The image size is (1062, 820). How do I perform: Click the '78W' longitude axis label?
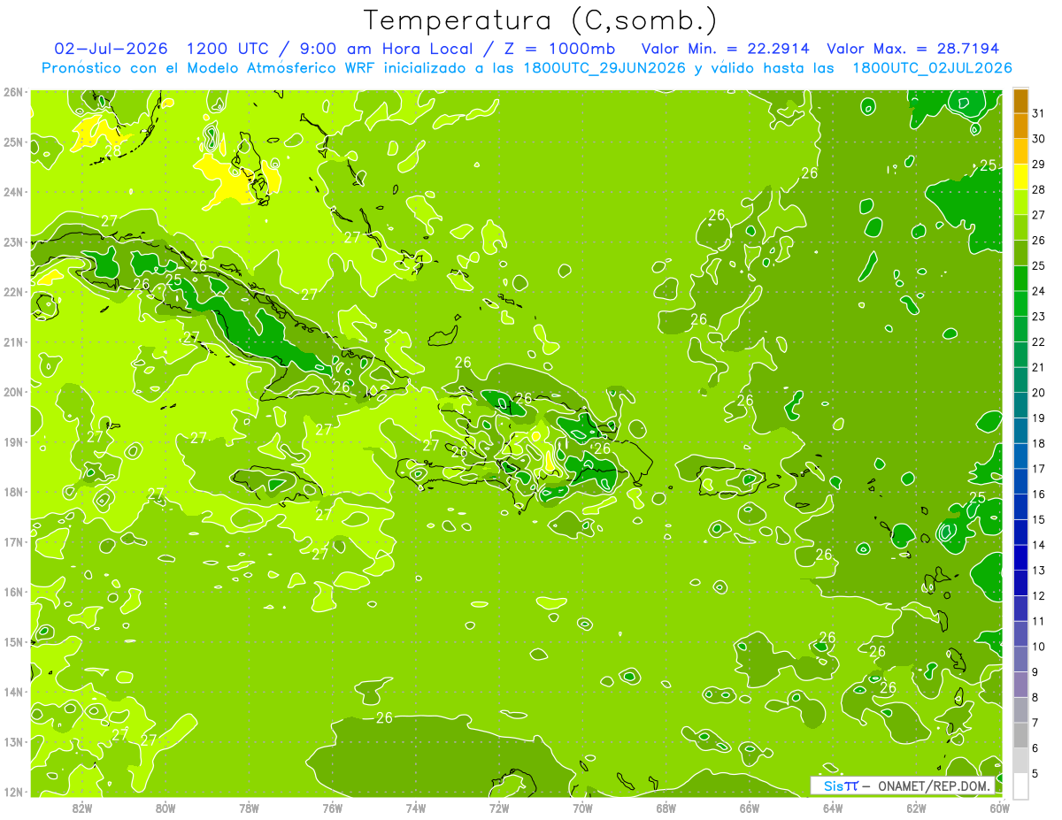coord(249,808)
